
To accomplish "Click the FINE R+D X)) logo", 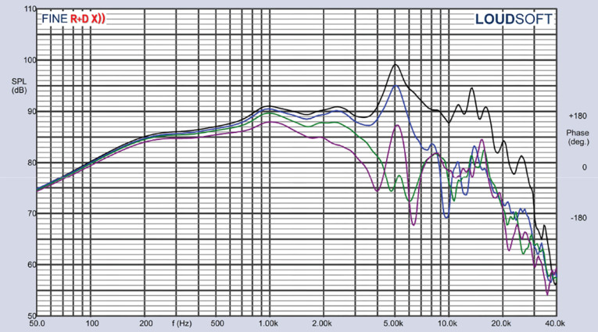I will coord(73,19).
